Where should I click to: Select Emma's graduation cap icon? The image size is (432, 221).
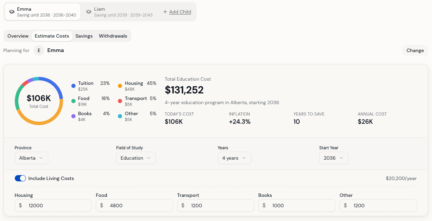[11, 11]
